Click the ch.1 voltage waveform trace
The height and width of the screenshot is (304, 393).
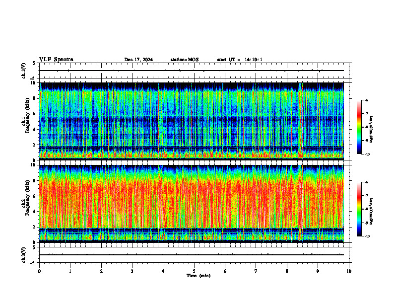[192, 71]
